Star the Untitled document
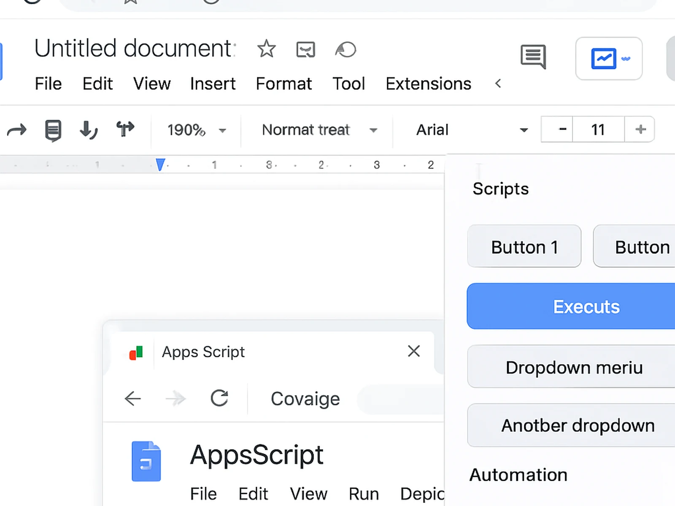The height and width of the screenshot is (506, 675). tap(266, 49)
